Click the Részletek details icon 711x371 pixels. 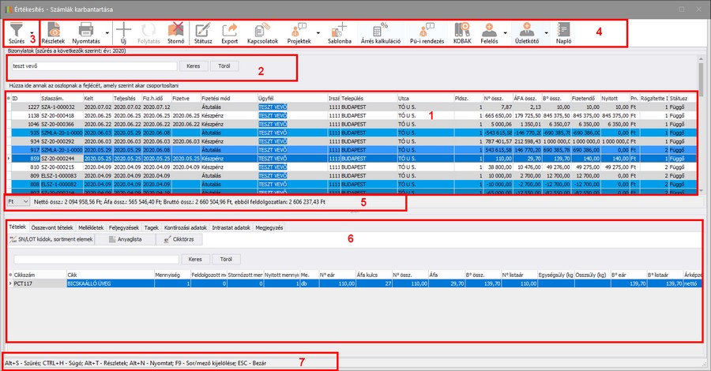[x=54, y=30]
